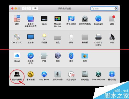Clear the search field with the x button

(116, 9)
